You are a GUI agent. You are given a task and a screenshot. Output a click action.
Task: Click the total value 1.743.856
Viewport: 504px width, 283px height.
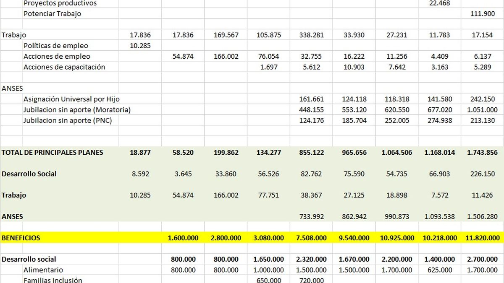pyautogui.click(x=482, y=153)
